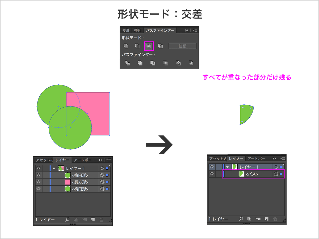Open the Pathfinder panel flyout menu
The width and height of the screenshot is (319, 239).
195,30
